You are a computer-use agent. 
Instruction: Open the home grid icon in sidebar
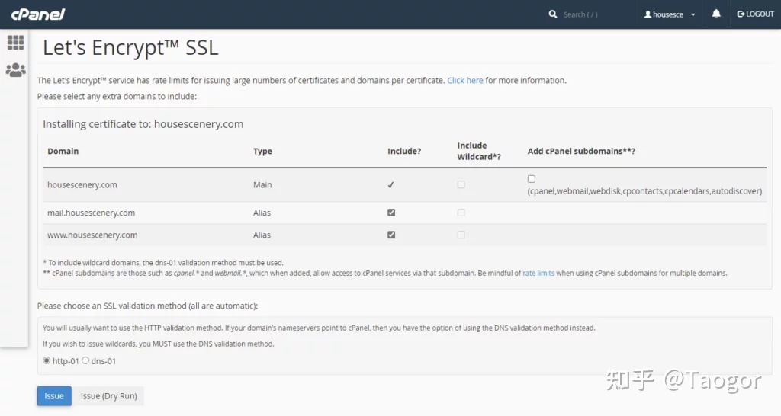pyautogui.click(x=15, y=43)
